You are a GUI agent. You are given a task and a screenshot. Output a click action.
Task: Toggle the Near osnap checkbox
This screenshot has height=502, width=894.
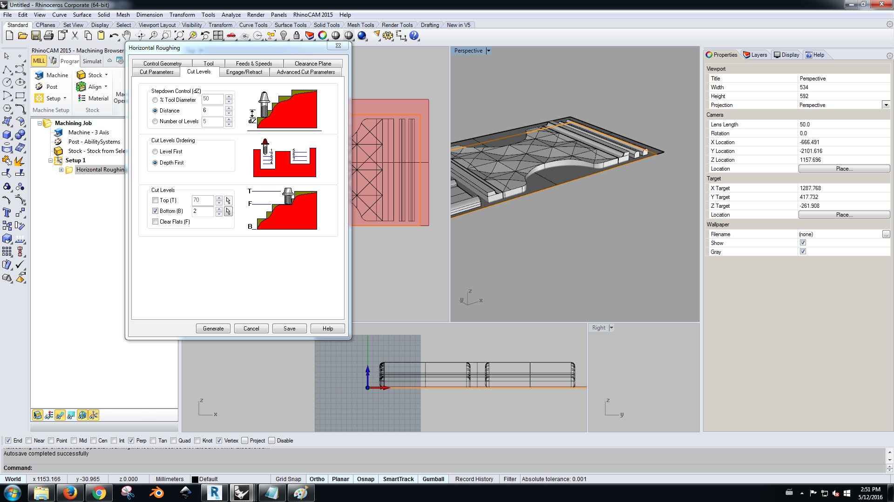click(29, 441)
